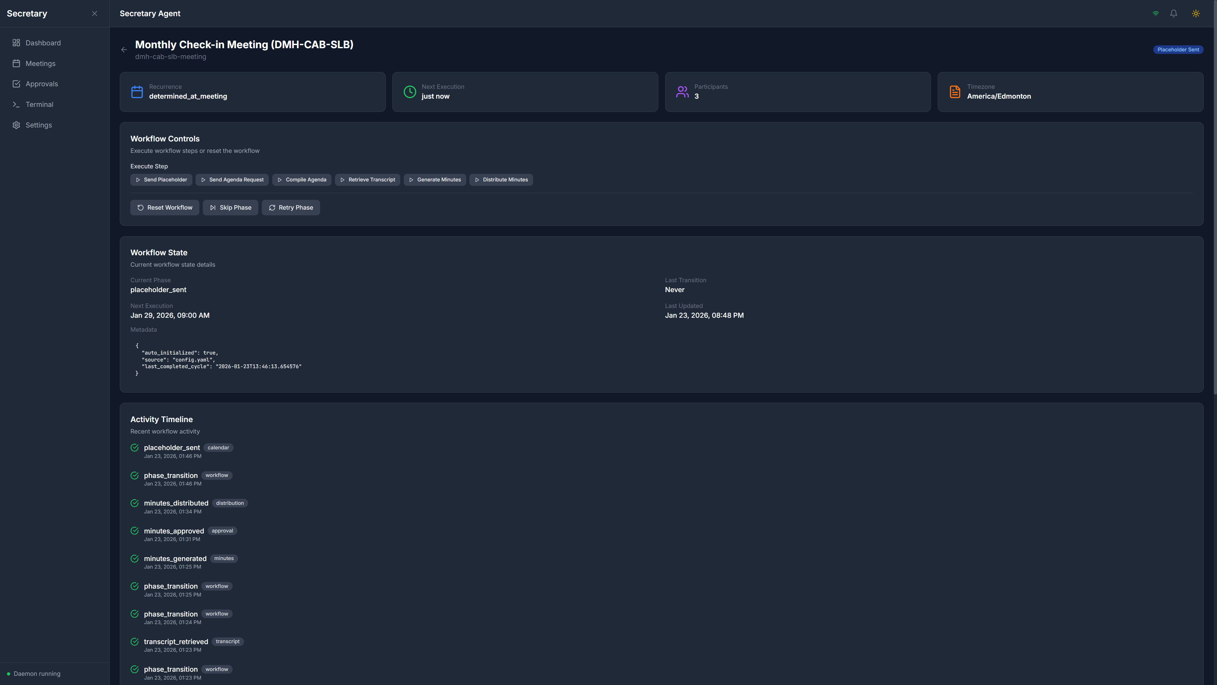
Task: Execute the Send Agenda Request step
Action: (232, 179)
